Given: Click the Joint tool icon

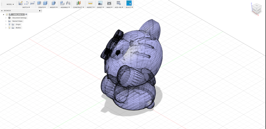Looking at the screenshot, I should (x=68, y=3).
